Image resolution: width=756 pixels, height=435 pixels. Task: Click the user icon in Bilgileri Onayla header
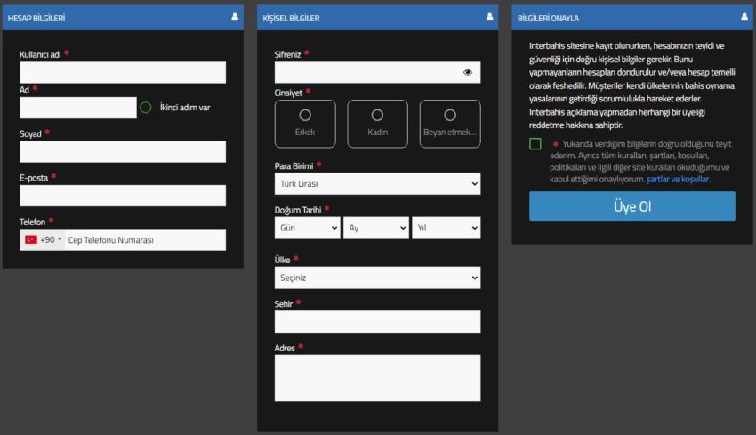(744, 17)
